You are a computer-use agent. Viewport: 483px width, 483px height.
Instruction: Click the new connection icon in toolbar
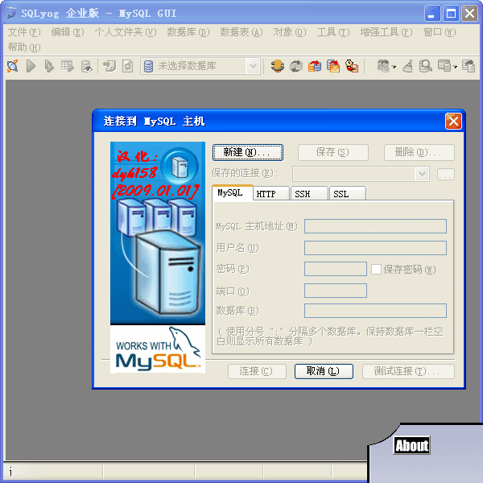click(13, 66)
